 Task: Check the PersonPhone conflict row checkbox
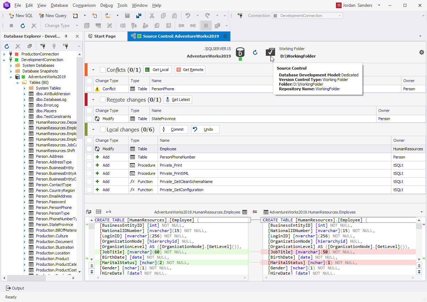[x=89, y=89]
